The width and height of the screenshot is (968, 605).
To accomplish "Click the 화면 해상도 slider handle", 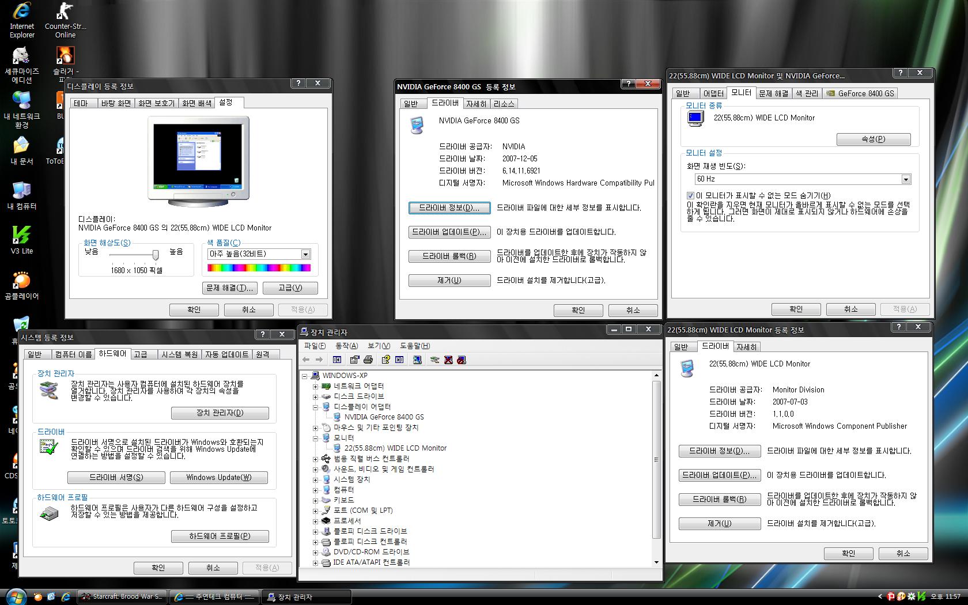I will 156,255.
